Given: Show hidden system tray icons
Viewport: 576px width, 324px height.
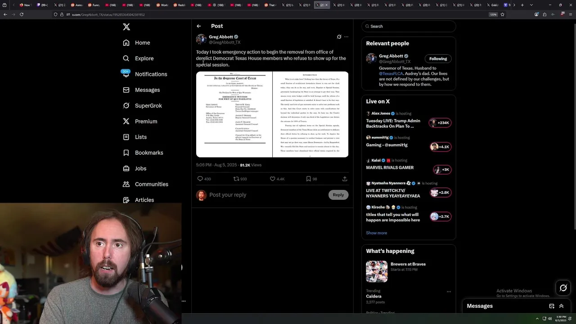Looking at the screenshot, I should 537,319.
